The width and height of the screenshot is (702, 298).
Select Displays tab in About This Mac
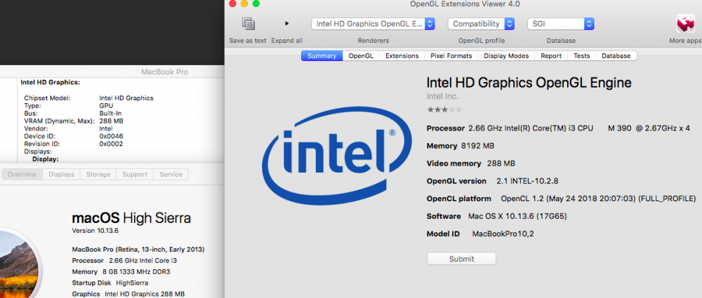point(61,174)
